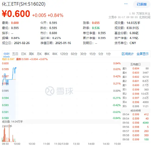Viewport: 151px width, 148px height.
Task: Open the 季K chart tab
Action: click(47, 54)
